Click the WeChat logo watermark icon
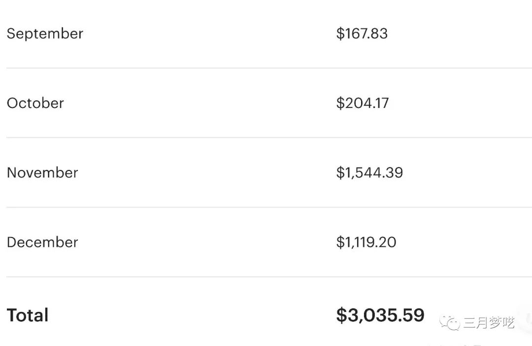The height and width of the screenshot is (346, 532). (450, 323)
